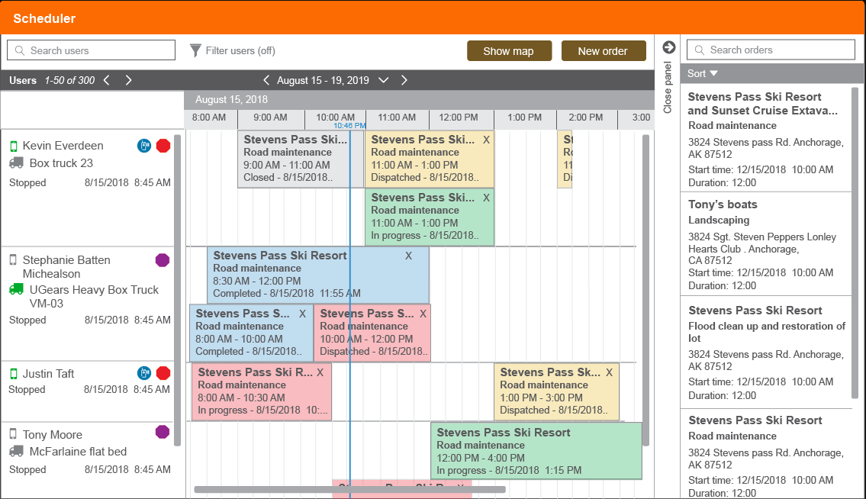Click the arrow icon to close the orders panel

(669, 47)
